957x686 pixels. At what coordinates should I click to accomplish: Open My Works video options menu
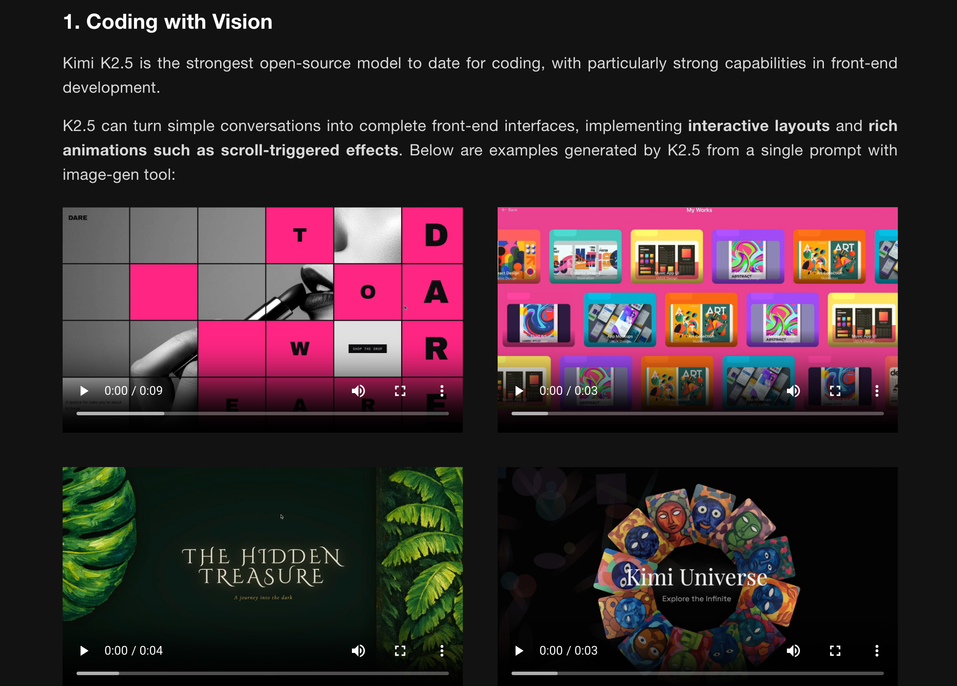click(877, 391)
